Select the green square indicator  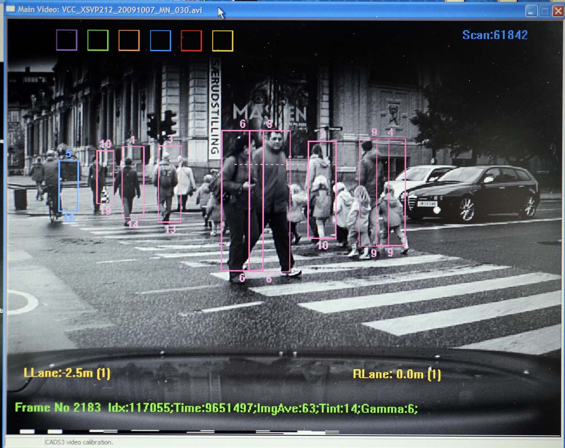pos(98,40)
